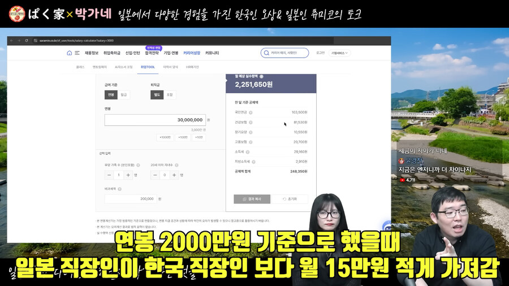Click the 30,000,000 annual salary field
509x286 pixels.
click(x=155, y=120)
